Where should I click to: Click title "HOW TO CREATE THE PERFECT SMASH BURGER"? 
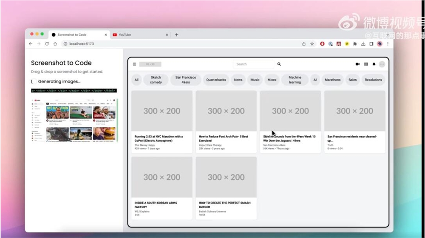[225, 205]
